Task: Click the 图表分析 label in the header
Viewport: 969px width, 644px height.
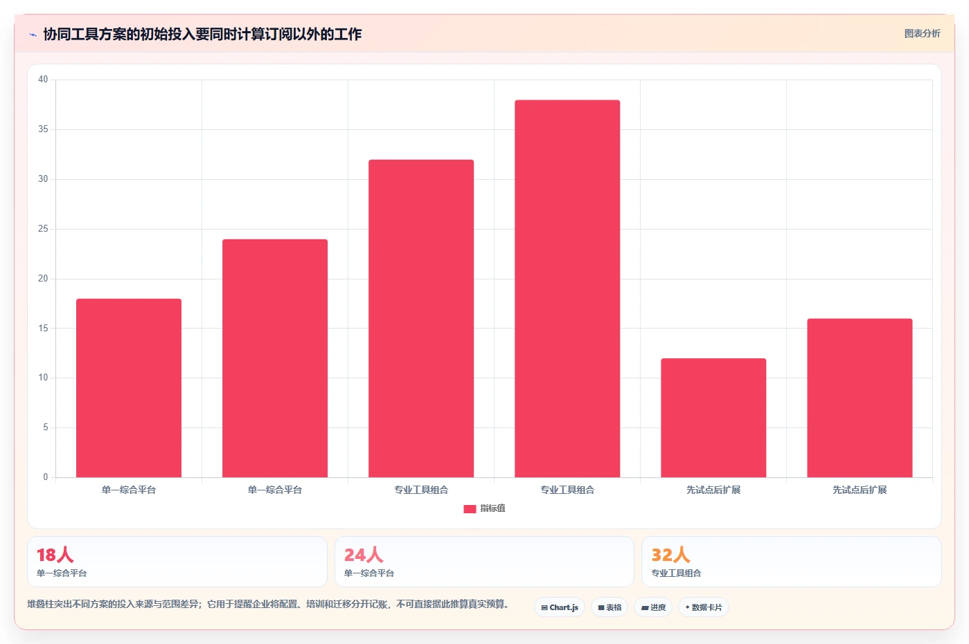Action: pos(922,33)
